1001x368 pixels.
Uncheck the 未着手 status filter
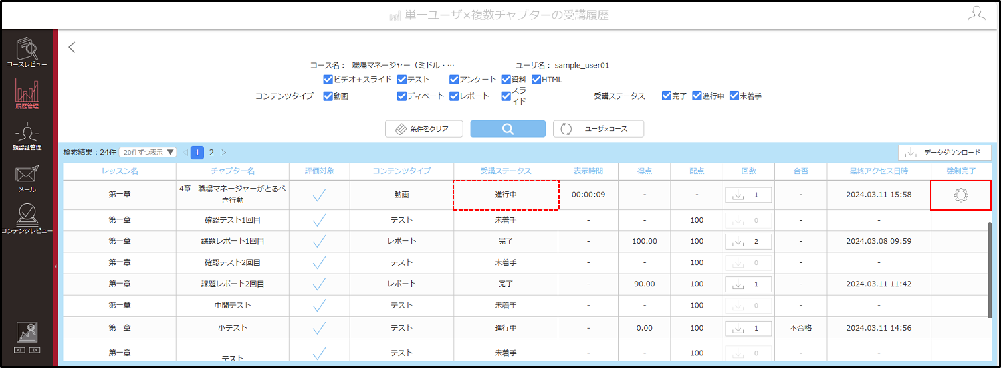[734, 96]
